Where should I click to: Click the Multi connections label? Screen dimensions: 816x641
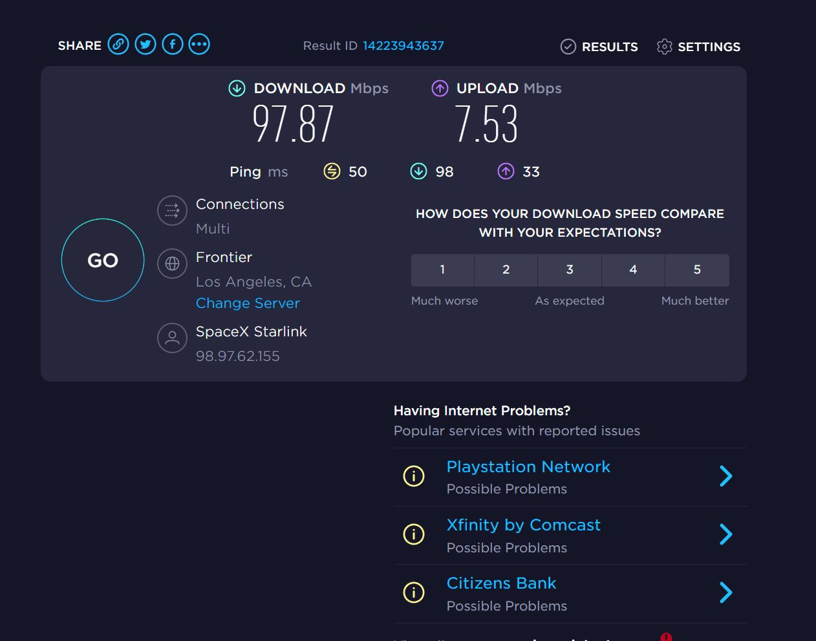[213, 228]
